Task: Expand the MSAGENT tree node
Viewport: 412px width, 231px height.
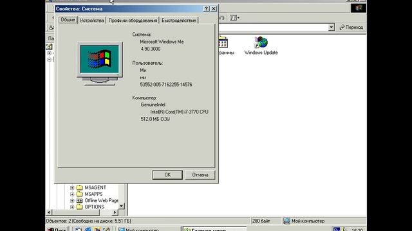Action: [x=72, y=188]
